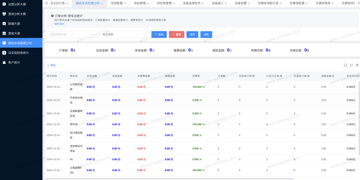Close the 系统配置 tab
This screenshot has height=180, width=360.
(x=125, y=3)
